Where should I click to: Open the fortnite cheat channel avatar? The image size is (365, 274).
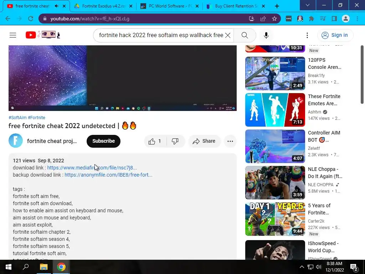(x=16, y=141)
